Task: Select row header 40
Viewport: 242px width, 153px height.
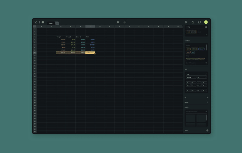Action: (x=35, y=132)
